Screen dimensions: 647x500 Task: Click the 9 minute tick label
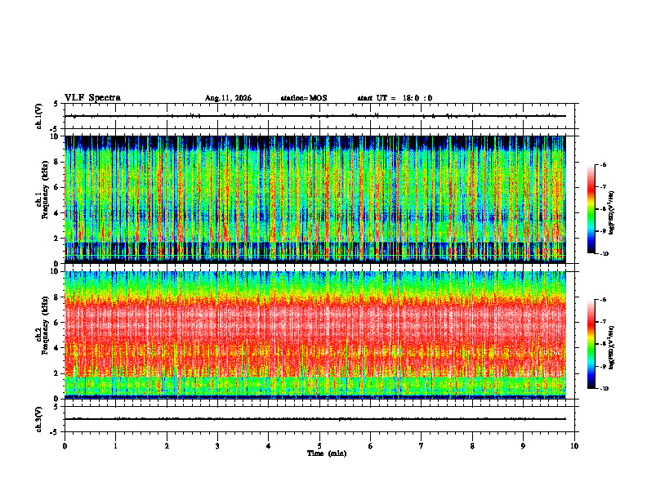tap(523, 446)
